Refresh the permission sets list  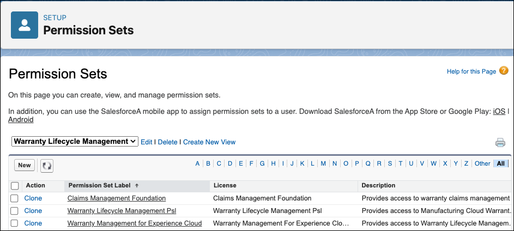click(47, 166)
